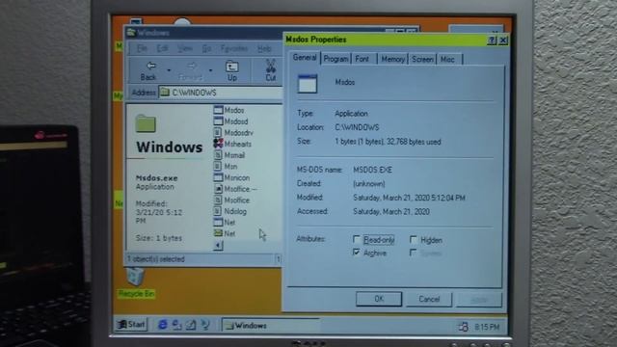Click the Forward arrow in Windows explorer
617x347 pixels.
click(x=191, y=66)
